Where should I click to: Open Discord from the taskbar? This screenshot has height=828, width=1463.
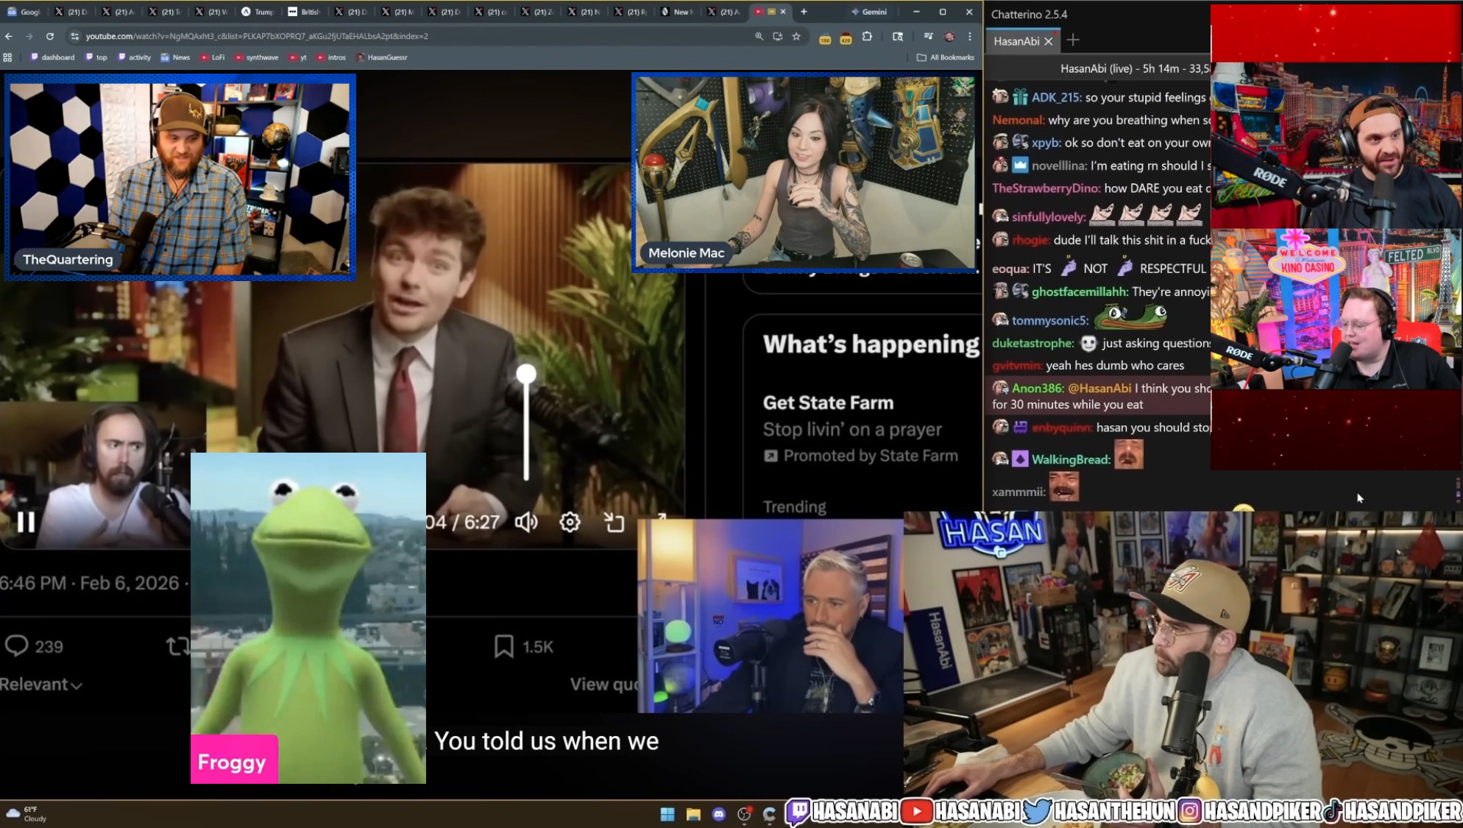(719, 813)
